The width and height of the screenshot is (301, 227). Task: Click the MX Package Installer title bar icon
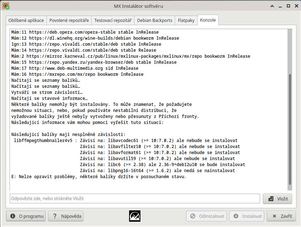pos(6,6)
